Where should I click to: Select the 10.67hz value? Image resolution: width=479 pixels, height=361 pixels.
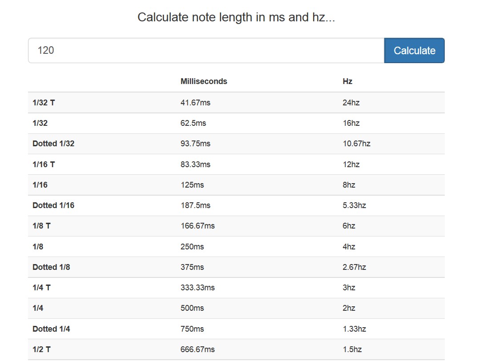pos(356,144)
